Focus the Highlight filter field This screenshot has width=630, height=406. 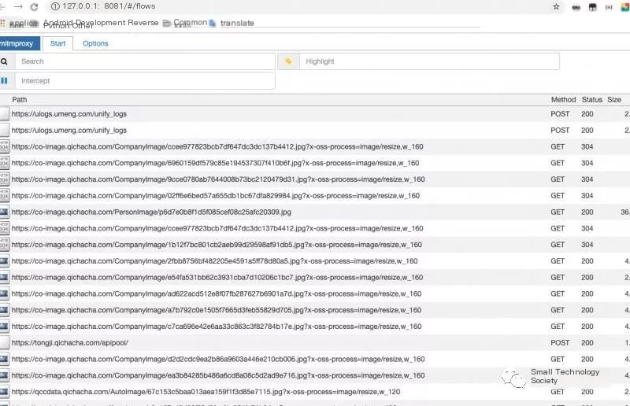(429, 61)
